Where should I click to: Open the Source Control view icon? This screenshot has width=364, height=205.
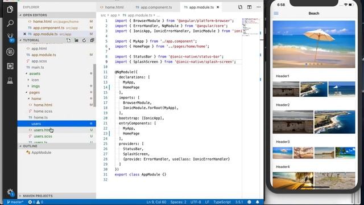10,37
